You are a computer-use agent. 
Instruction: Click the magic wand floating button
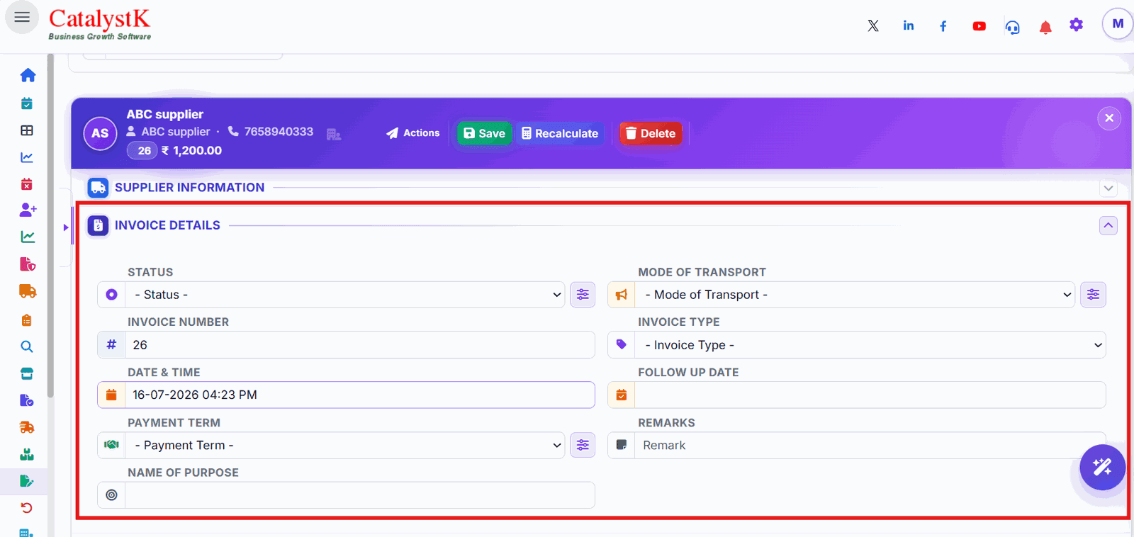(x=1102, y=467)
